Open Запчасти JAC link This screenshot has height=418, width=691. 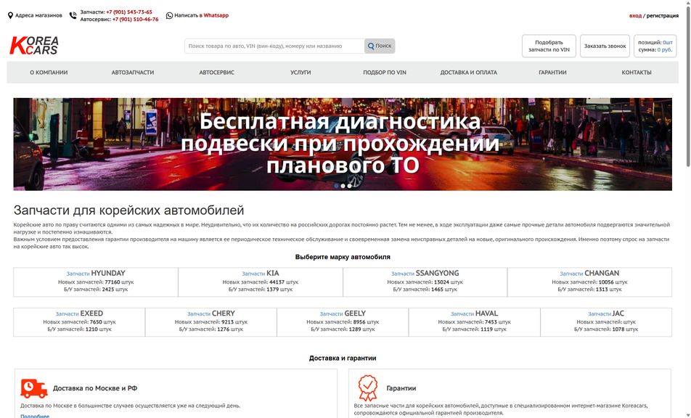coord(606,313)
